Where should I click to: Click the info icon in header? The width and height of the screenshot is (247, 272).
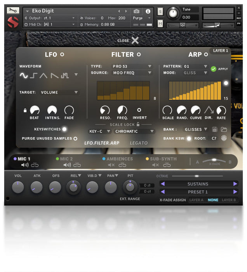(x=148, y=11)
